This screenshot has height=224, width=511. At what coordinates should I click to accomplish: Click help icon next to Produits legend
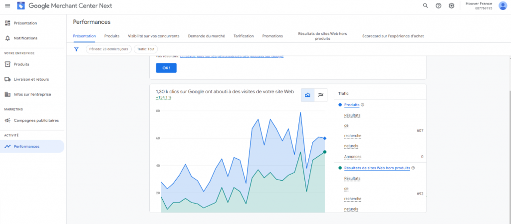pyautogui.click(x=362, y=105)
